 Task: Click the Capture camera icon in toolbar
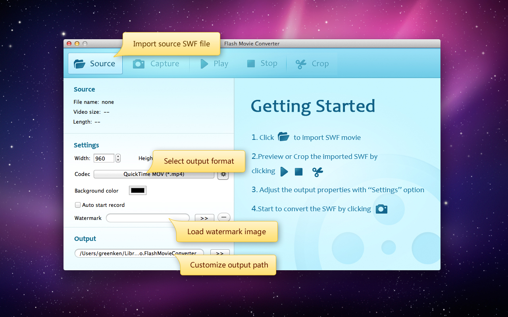point(139,64)
